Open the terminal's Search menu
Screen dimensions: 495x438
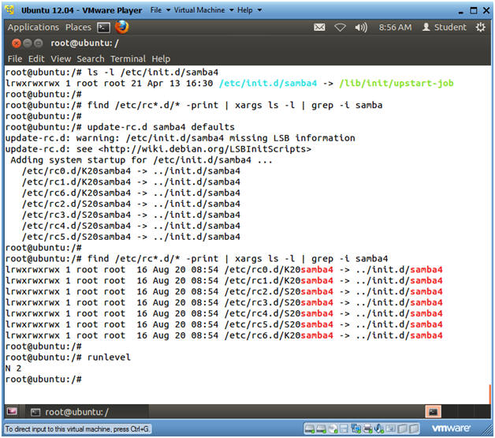91,58
